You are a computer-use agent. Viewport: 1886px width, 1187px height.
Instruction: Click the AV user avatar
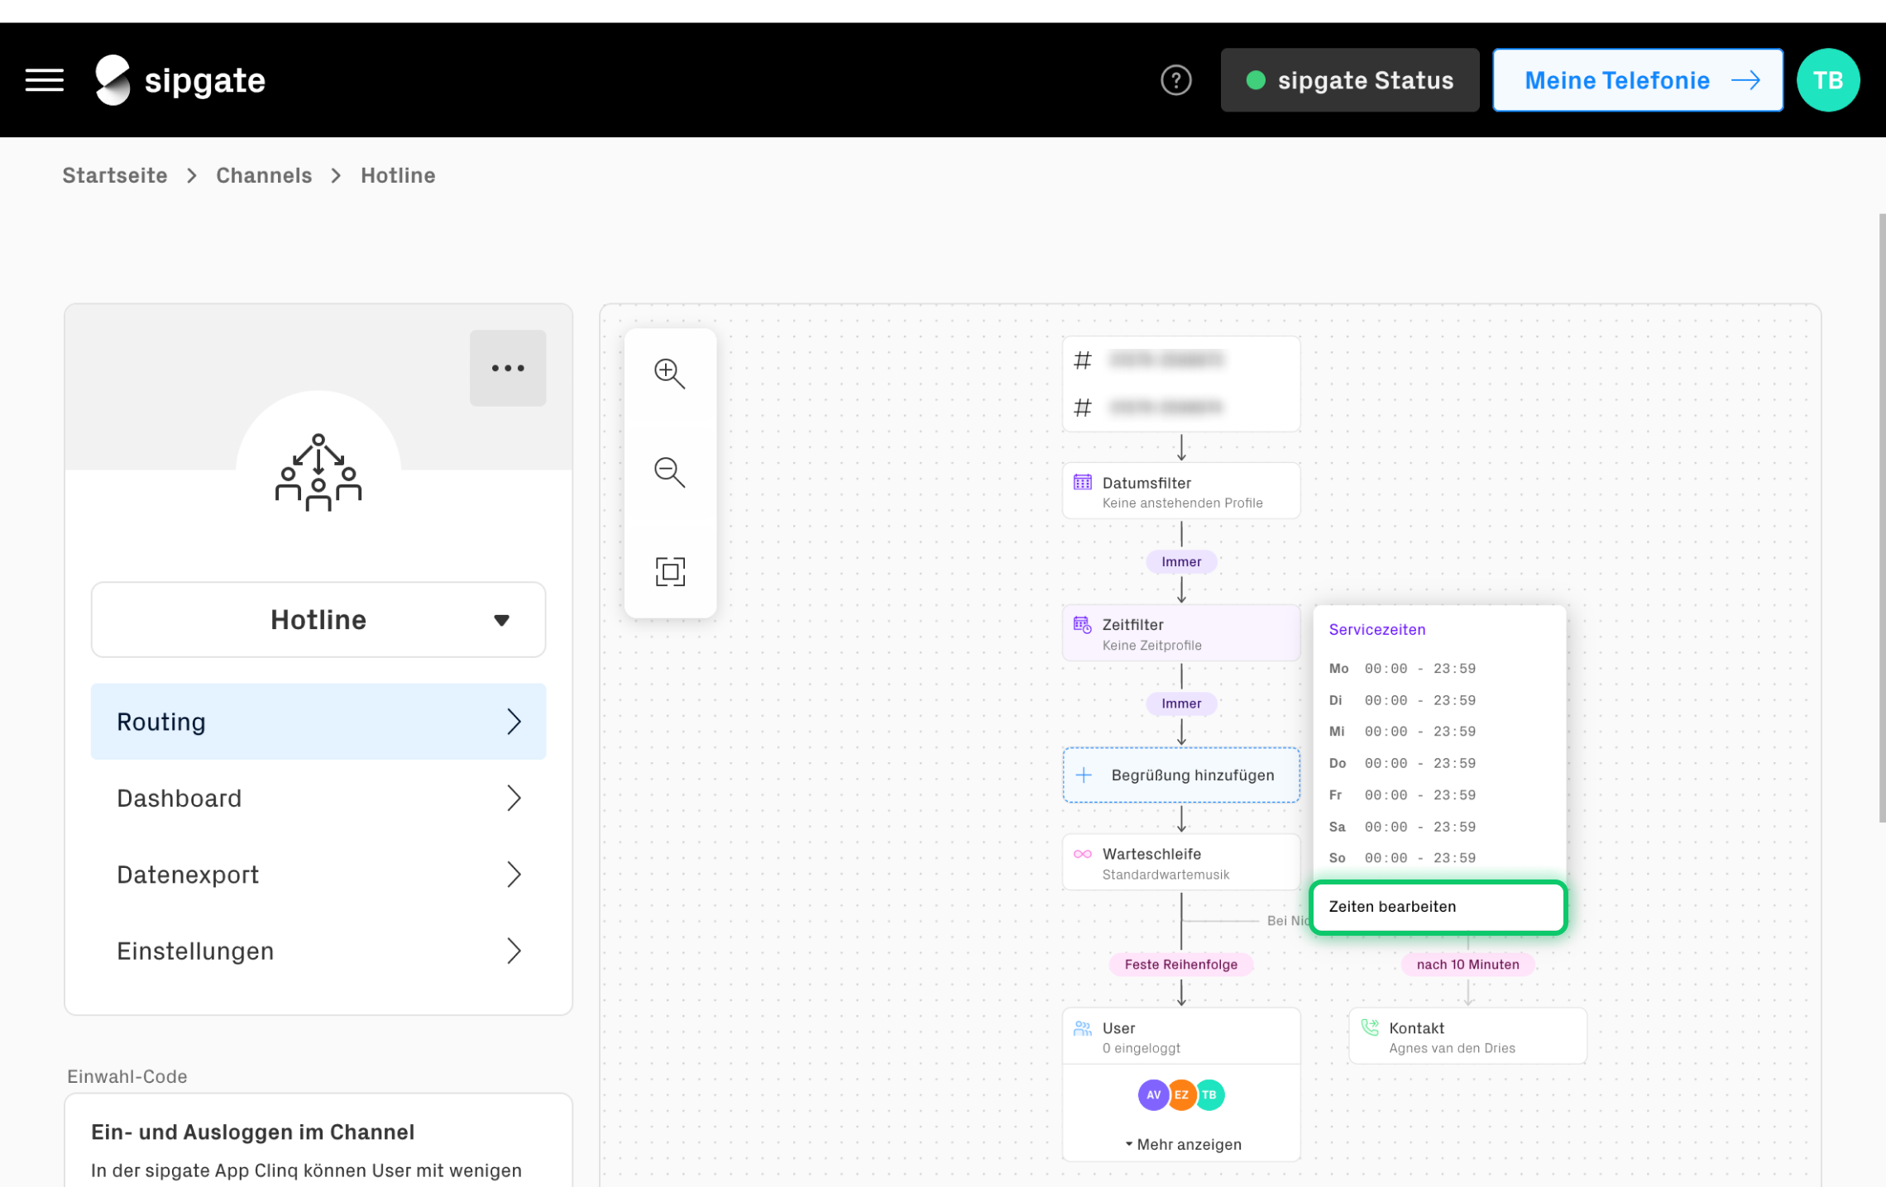click(1153, 1094)
